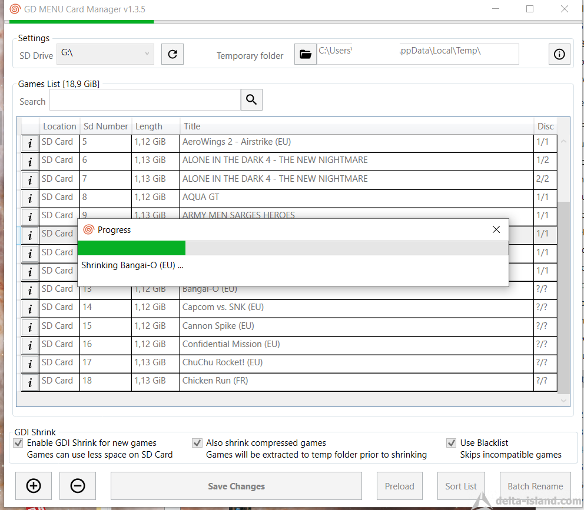The height and width of the screenshot is (510, 584).
Task: Select AQUA GT title cell
Action: coord(356,198)
